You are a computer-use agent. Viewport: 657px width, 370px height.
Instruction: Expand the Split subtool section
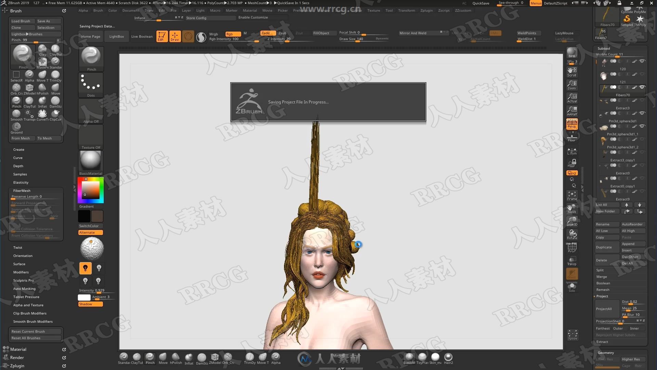point(600,270)
